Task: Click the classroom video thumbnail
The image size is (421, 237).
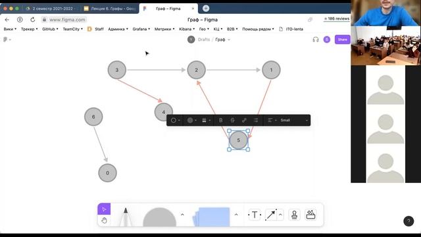Action: point(385,45)
